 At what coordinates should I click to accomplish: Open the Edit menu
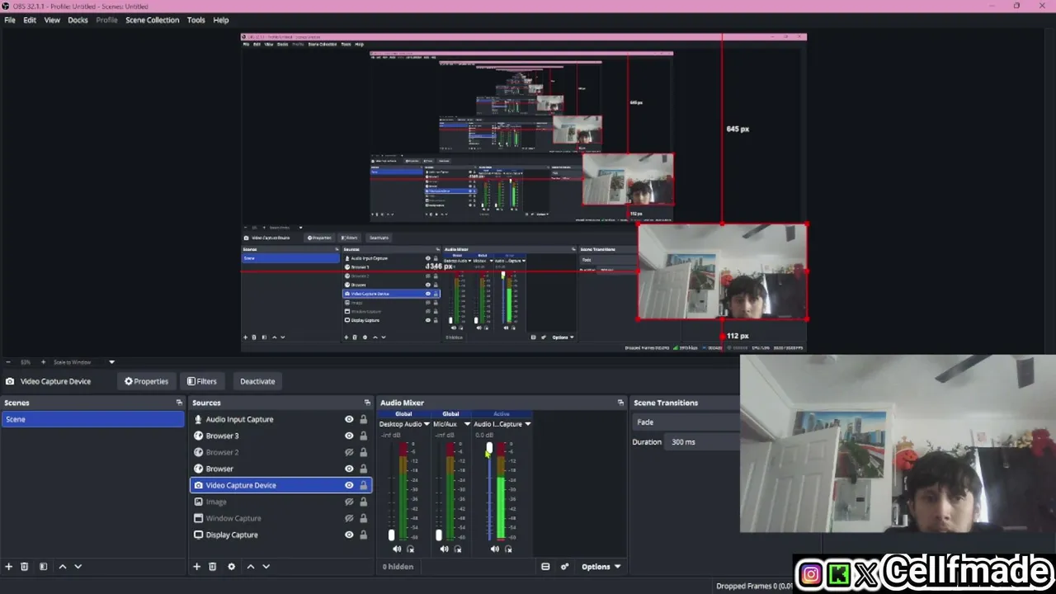[30, 20]
